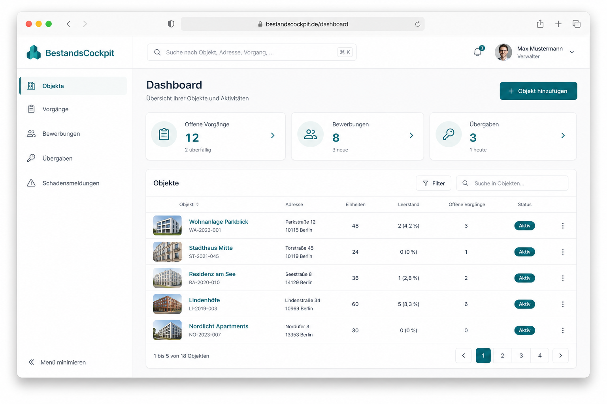Reload the page via refresh icon

point(418,24)
